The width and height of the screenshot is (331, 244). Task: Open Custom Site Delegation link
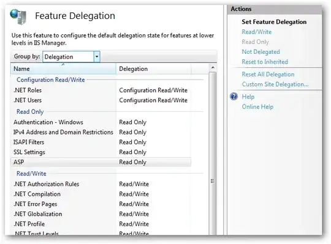[275, 84]
